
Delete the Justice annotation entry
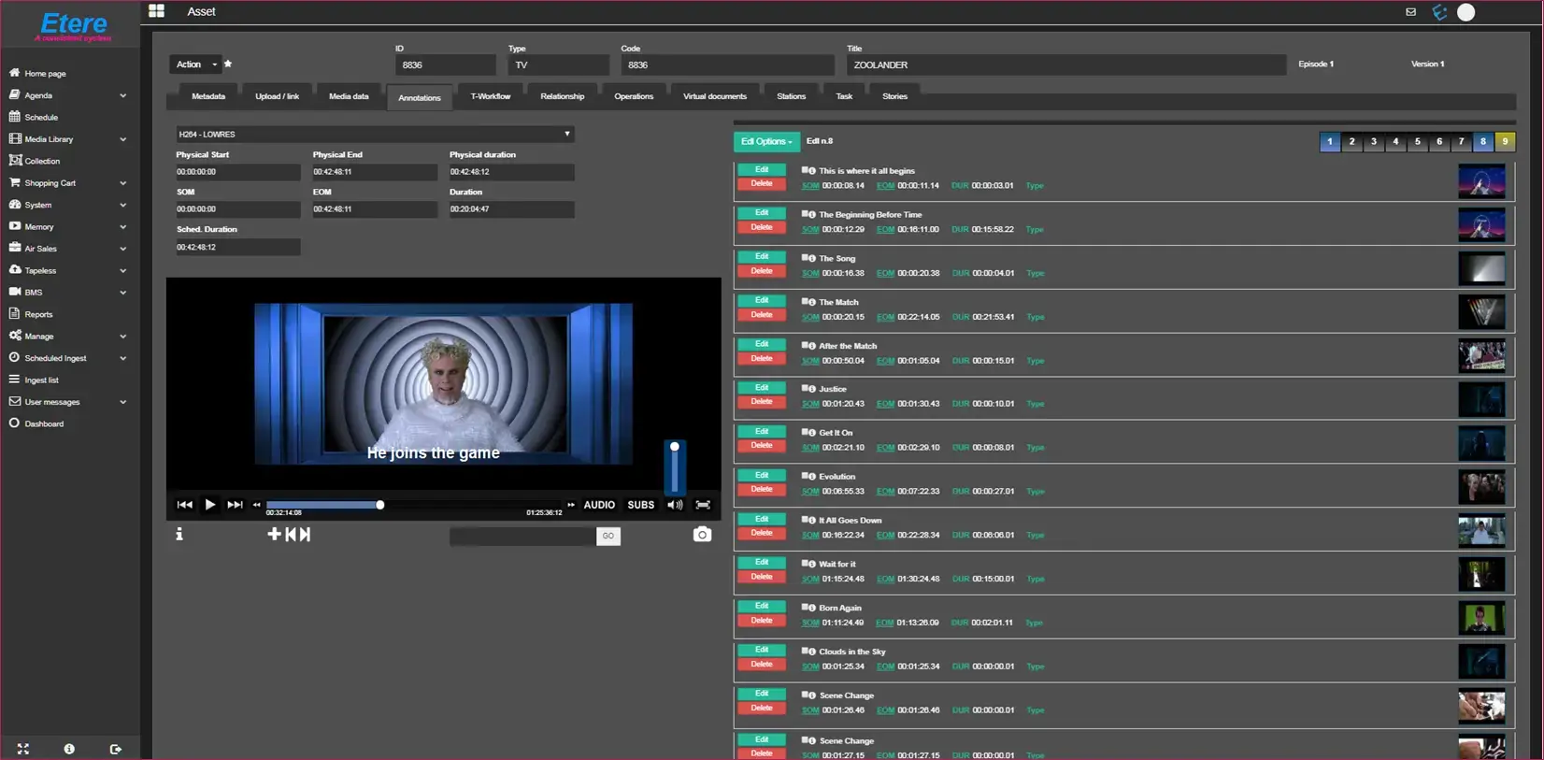point(762,402)
